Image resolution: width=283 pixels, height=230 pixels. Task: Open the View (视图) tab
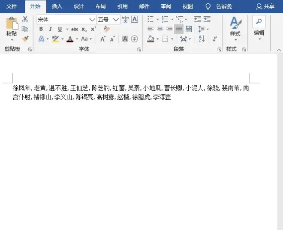pos(188,6)
